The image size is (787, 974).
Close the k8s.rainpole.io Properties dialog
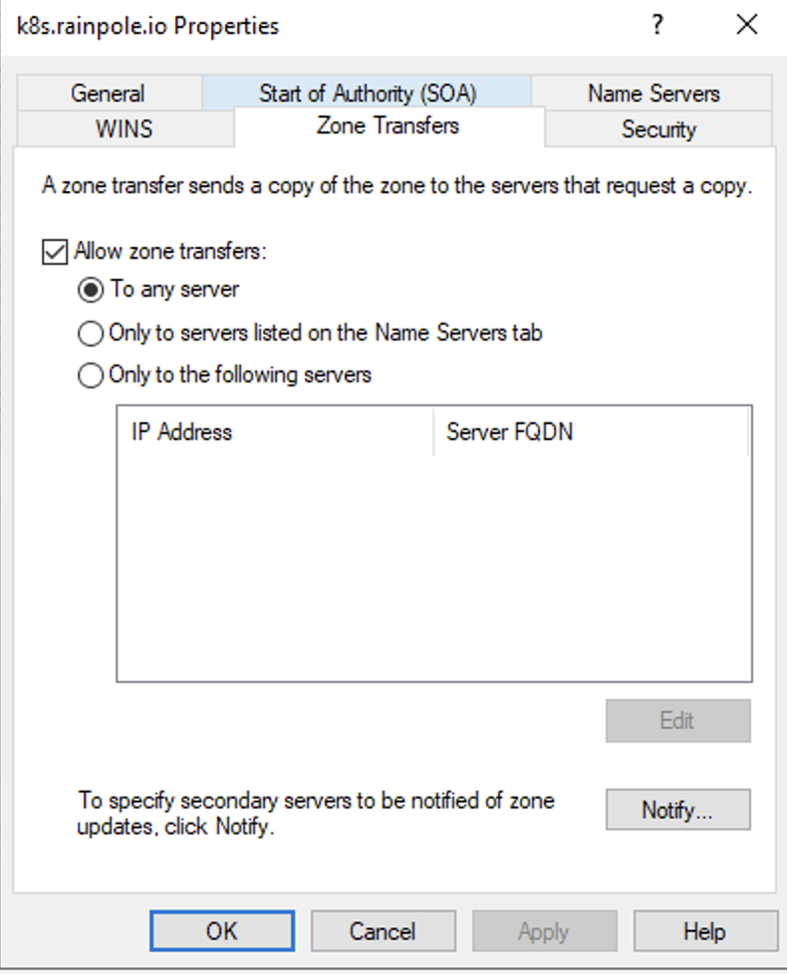coord(746,26)
